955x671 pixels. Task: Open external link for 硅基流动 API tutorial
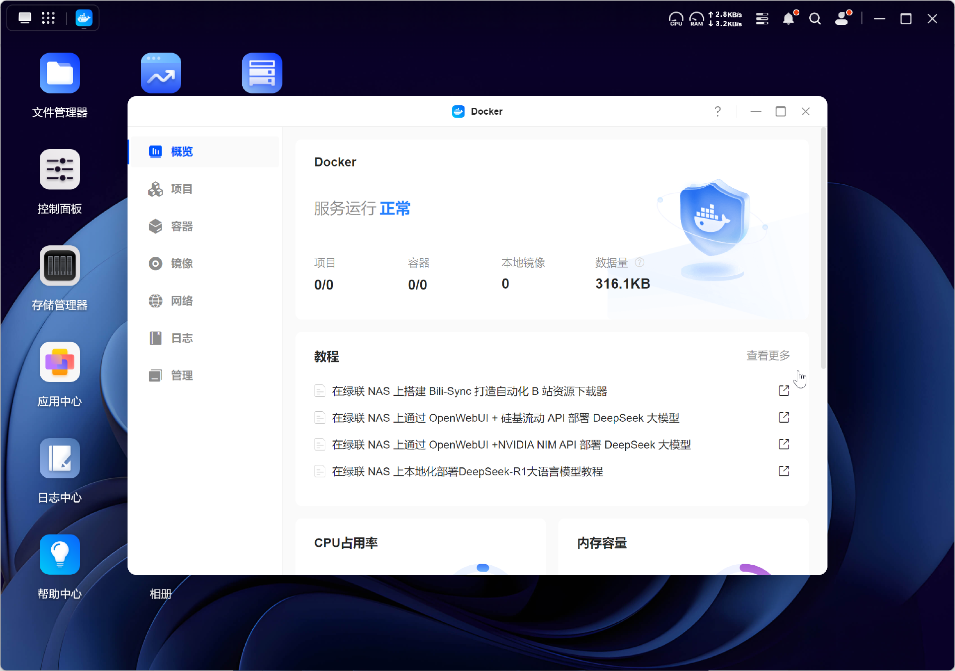click(x=784, y=418)
